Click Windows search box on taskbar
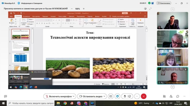This screenshot has width=190, height=106. click(x=31, y=103)
